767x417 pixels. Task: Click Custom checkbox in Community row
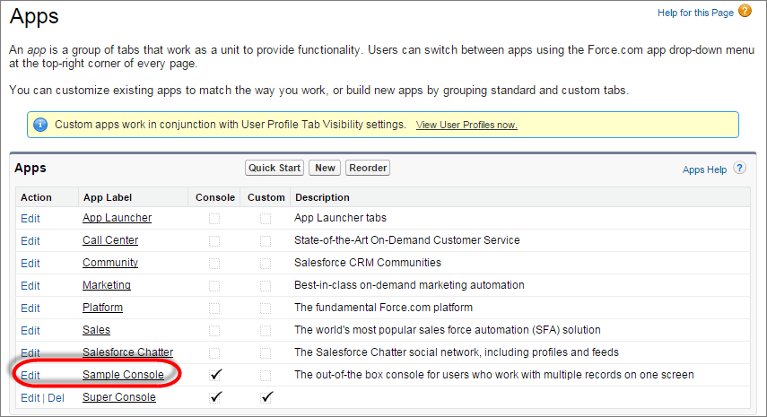click(266, 264)
